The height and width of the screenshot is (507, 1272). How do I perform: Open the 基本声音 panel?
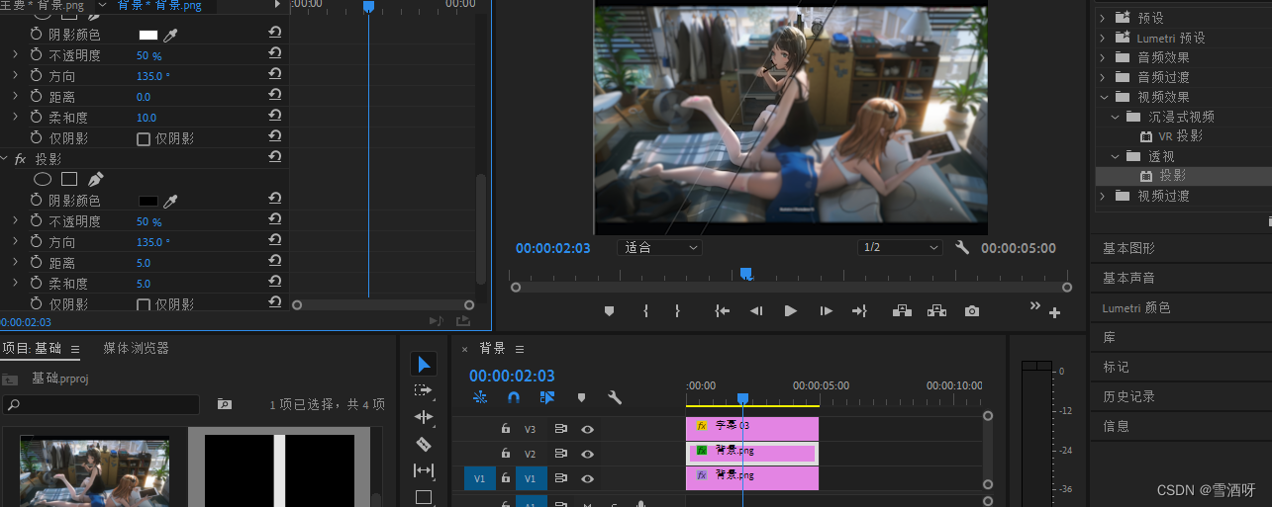click(x=1128, y=278)
